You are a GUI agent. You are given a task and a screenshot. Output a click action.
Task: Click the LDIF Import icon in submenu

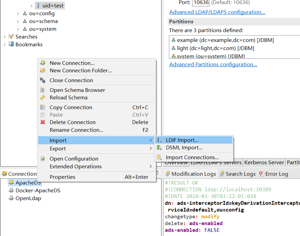tap(159, 140)
